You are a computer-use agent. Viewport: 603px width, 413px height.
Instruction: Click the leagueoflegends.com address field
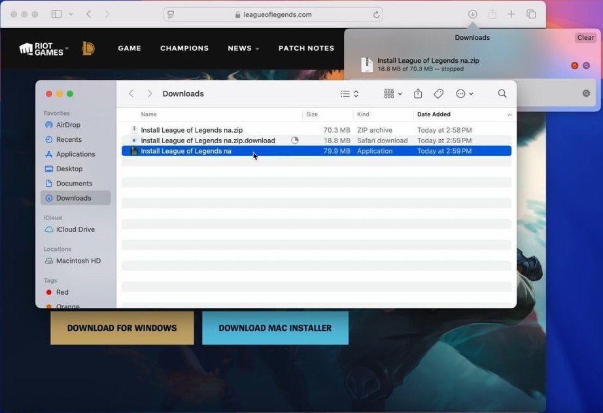tap(273, 14)
